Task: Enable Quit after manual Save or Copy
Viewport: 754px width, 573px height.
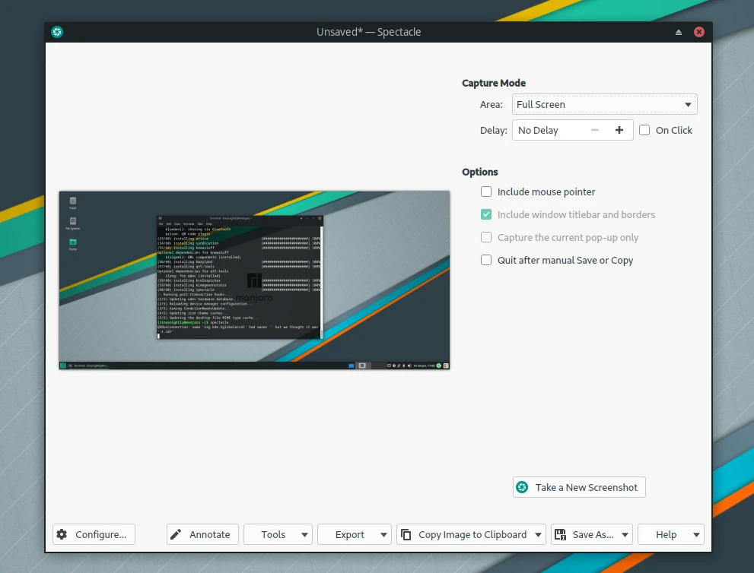Action: pyautogui.click(x=486, y=260)
